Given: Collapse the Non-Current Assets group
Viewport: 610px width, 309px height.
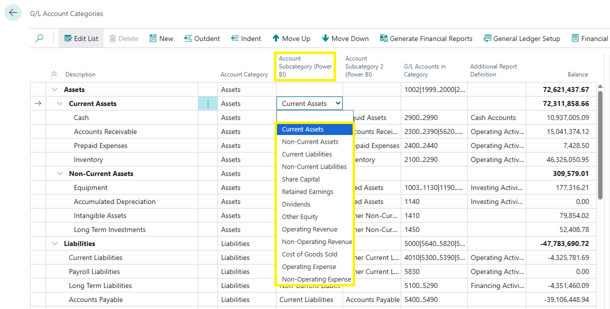Looking at the screenshot, I should click(x=60, y=174).
